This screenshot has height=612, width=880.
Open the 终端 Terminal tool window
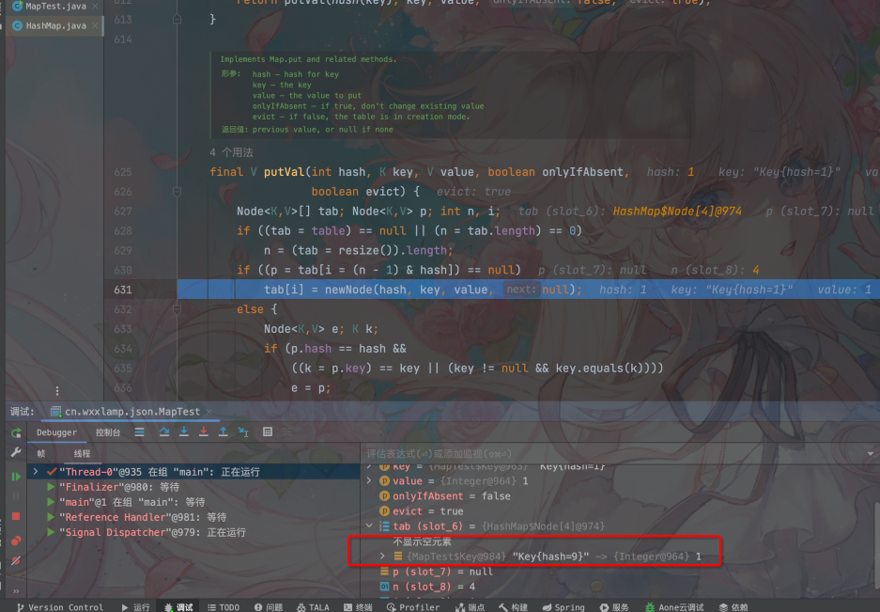tap(358, 607)
